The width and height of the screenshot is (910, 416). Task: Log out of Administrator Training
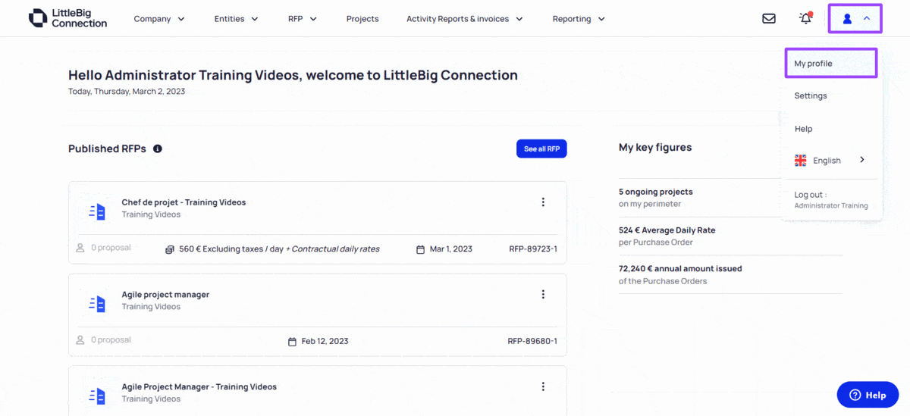click(x=831, y=200)
